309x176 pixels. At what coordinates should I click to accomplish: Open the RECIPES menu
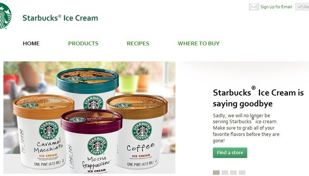[x=138, y=43]
